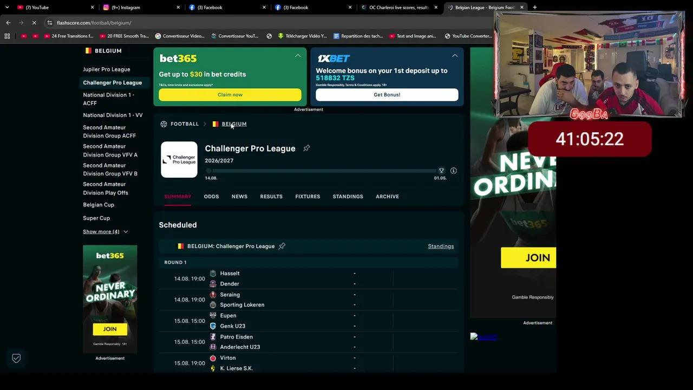Click JOIN on the sidebar bet365 ad

(110, 329)
